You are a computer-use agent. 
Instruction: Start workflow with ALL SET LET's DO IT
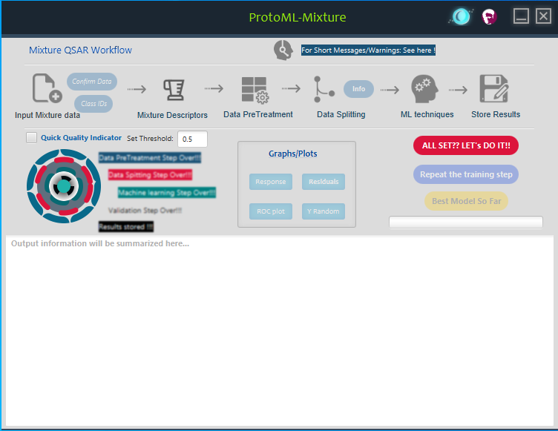(x=466, y=145)
